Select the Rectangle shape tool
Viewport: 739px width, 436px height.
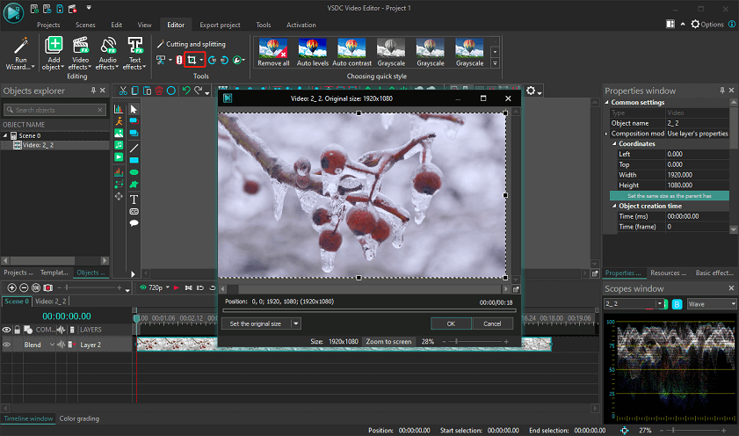[x=134, y=160]
